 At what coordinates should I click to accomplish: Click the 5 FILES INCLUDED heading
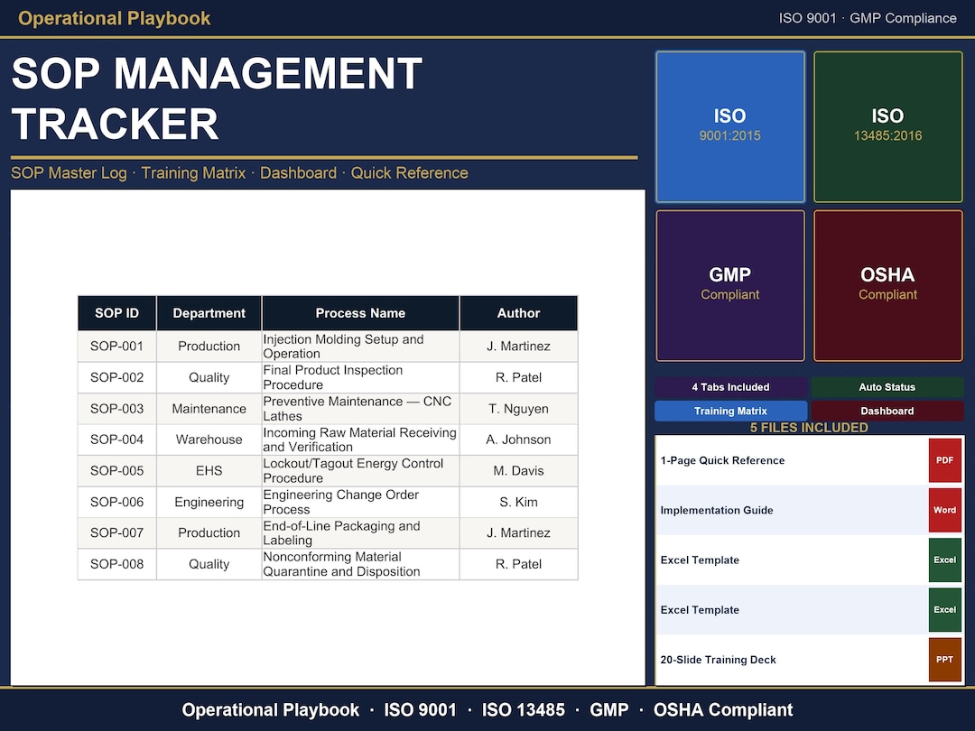click(x=809, y=427)
